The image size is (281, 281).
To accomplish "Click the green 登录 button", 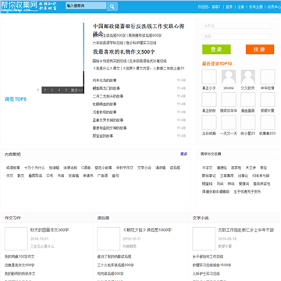I will (216, 49).
